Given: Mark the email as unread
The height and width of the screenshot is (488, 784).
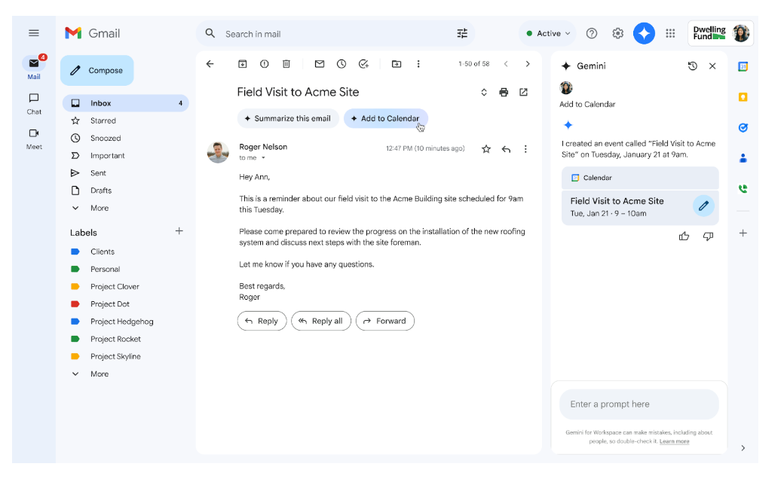Looking at the screenshot, I should [320, 64].
